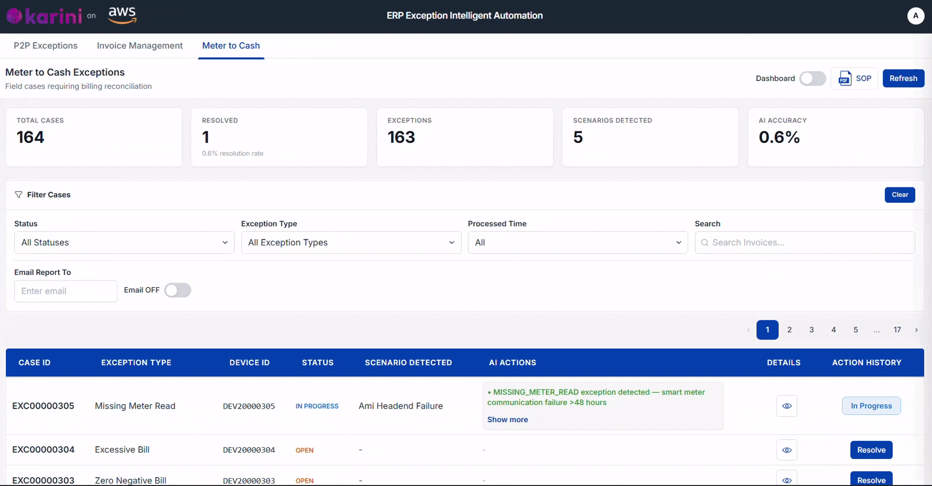Click the AI ACTIONS column header
Image resolution: width=932 pixels, height=486 pixels.
click(x=513, y=363)
